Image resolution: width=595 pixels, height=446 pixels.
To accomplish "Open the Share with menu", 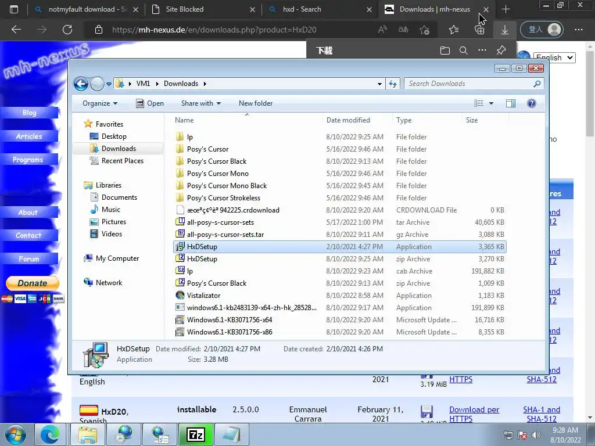I will click(x=201, y=103).
